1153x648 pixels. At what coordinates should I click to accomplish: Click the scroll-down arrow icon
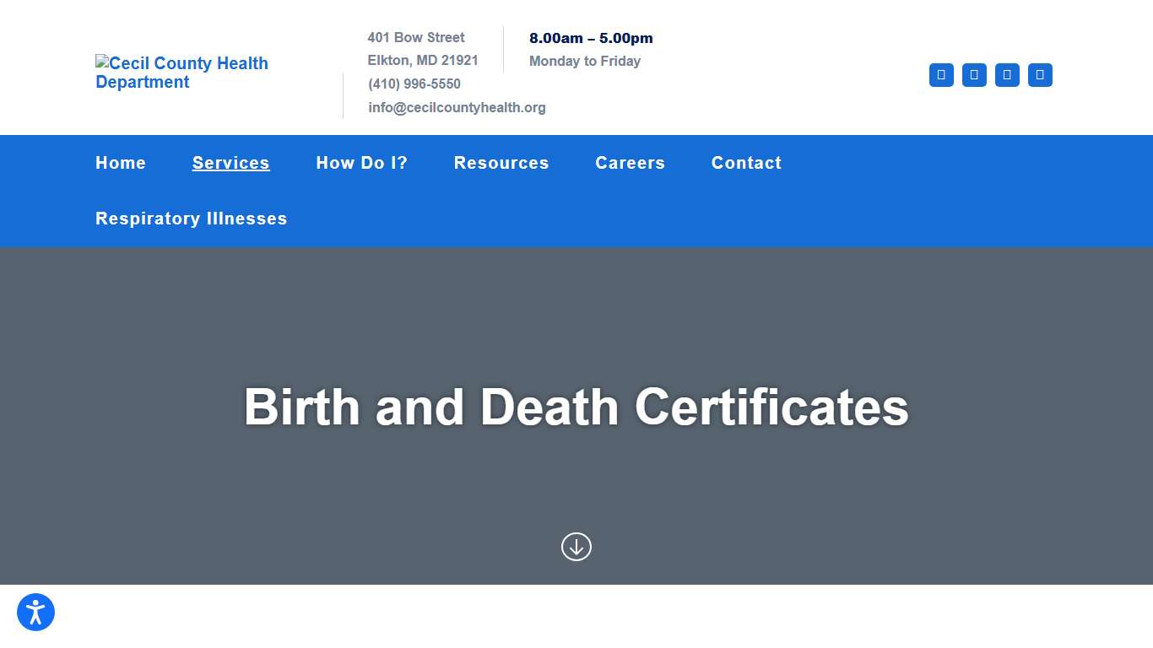tap(576, 547)
